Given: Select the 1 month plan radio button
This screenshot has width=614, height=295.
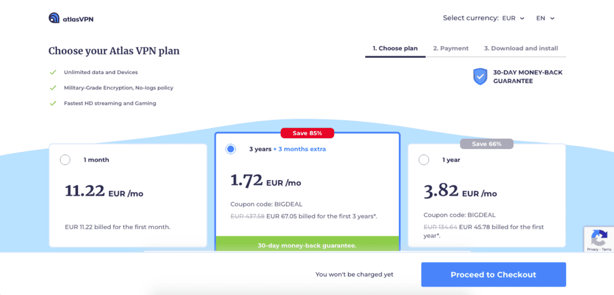Looking at the screenshot, I should (x=65, y=160).
